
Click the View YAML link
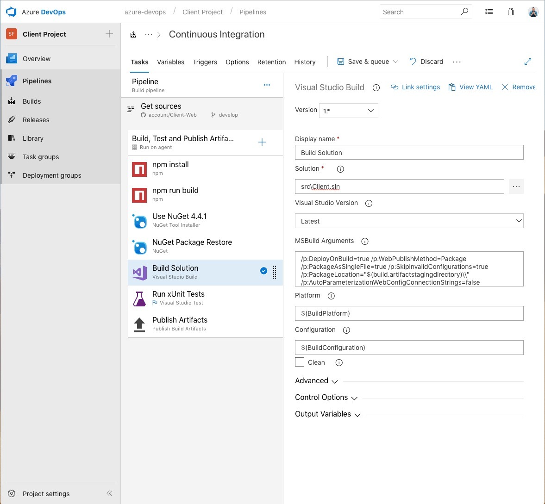470,87
